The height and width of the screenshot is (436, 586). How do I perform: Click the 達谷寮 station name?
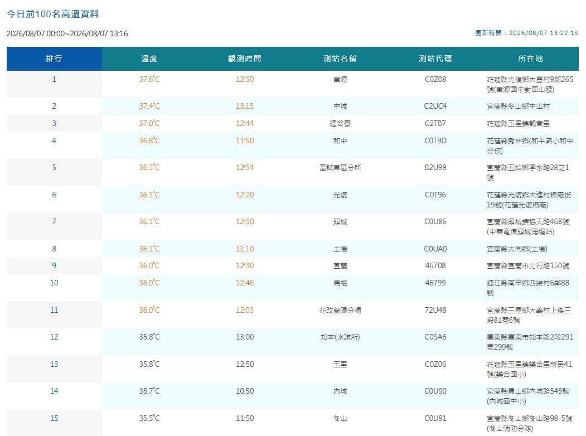[340, 124]
